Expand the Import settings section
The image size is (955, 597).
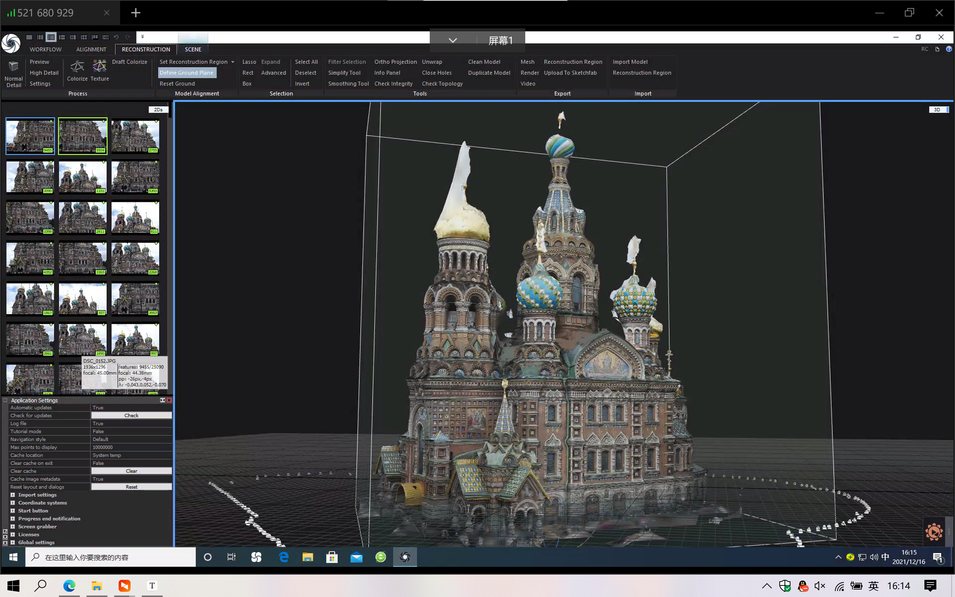tap(12, 494)
